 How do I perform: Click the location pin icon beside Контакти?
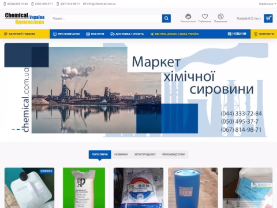(x=256, y=34)
